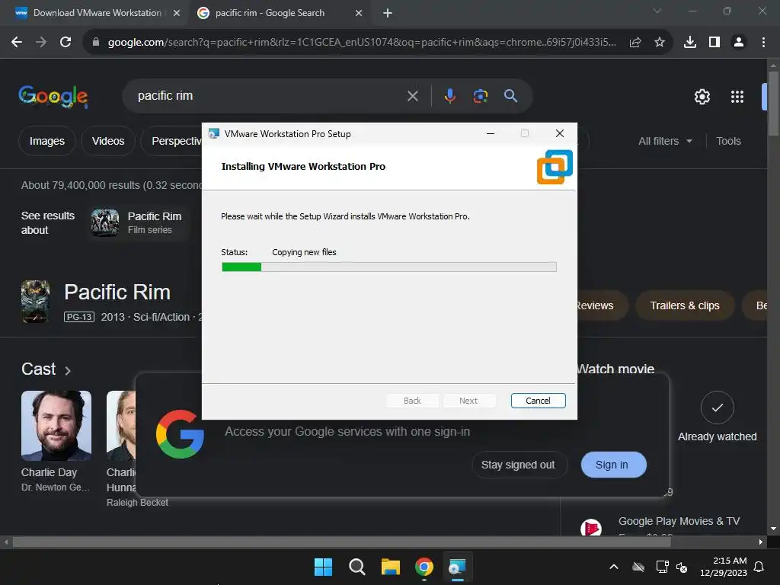This screenshot has height=585, width=780.
Task: Open Charlie Day cast photo
Action: (56, 426)
